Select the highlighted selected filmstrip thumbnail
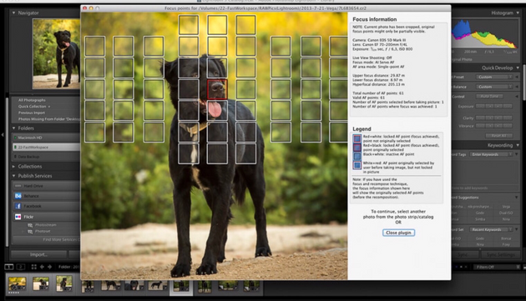Viewport: 526px width, 301px height. [181, 287]
